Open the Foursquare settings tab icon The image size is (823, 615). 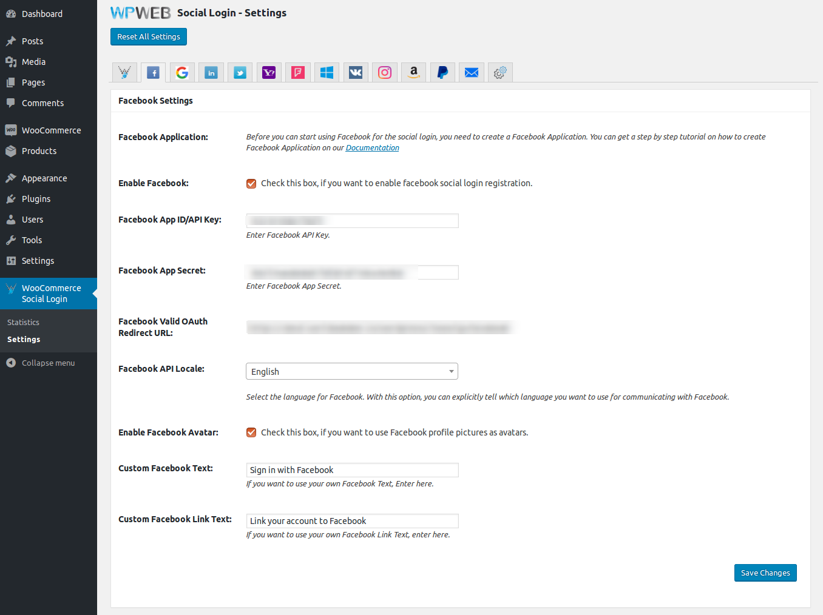point(298,73)
